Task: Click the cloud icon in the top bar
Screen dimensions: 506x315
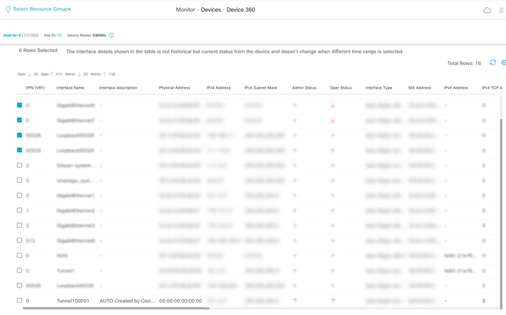Action: [x=487, y=10]
